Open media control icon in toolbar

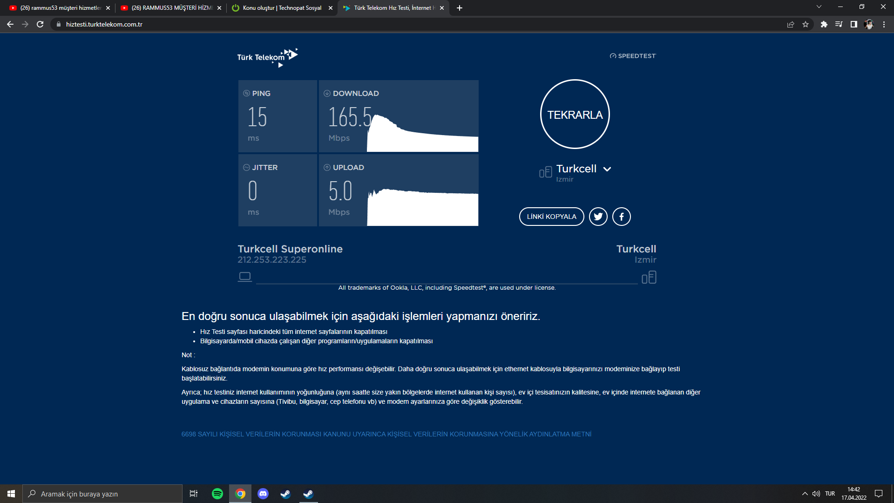pos(839,24)
